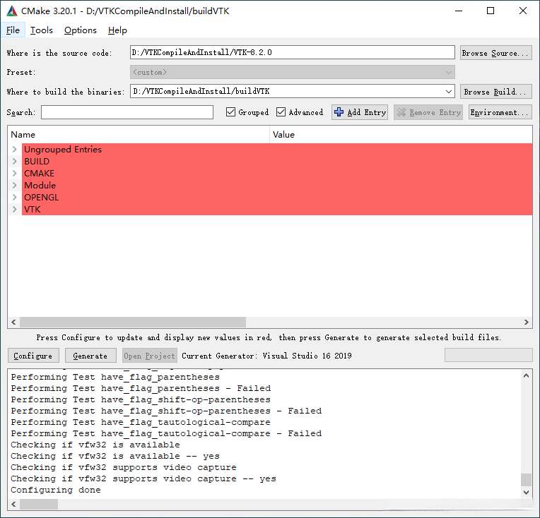Screen dimensions: 540x518
Task: Click 'Checking if vfw32 is available -- yes' line
Action: [115, 456]
